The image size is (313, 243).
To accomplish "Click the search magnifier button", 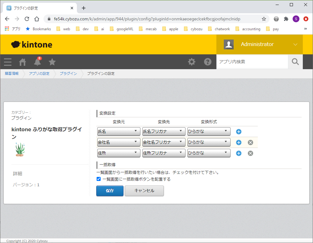I will coord(295,62).
